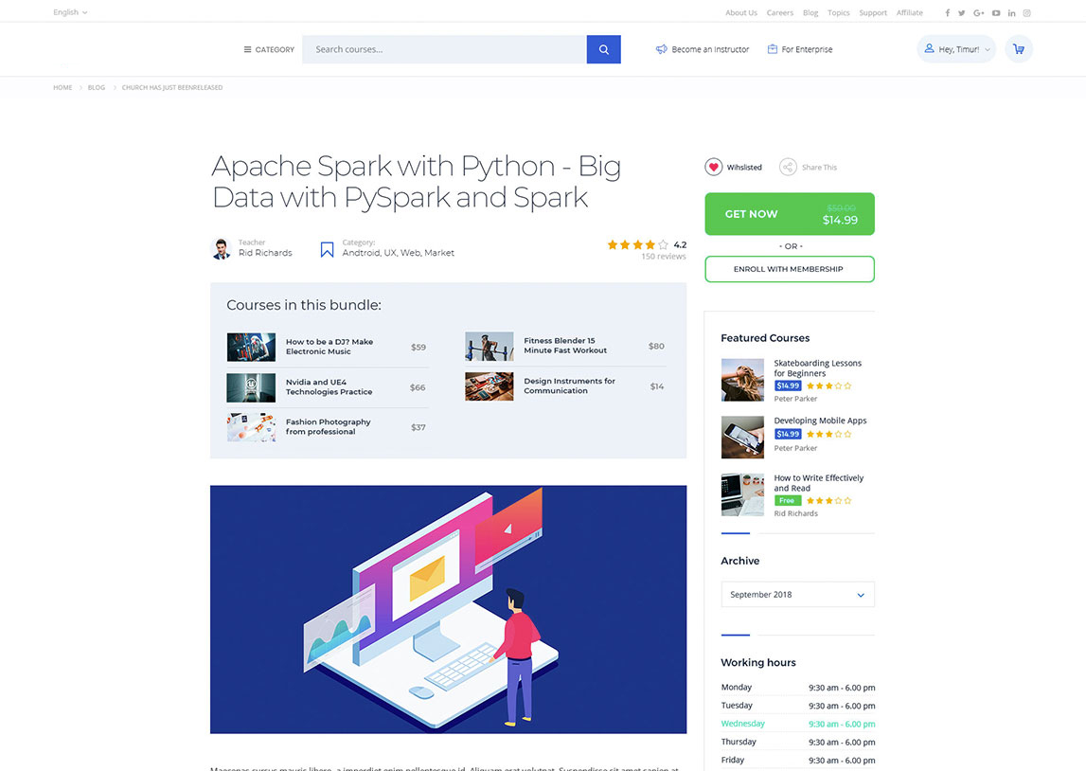Click the YouTube icon in header
The image size is (1086, 771).
996,13
